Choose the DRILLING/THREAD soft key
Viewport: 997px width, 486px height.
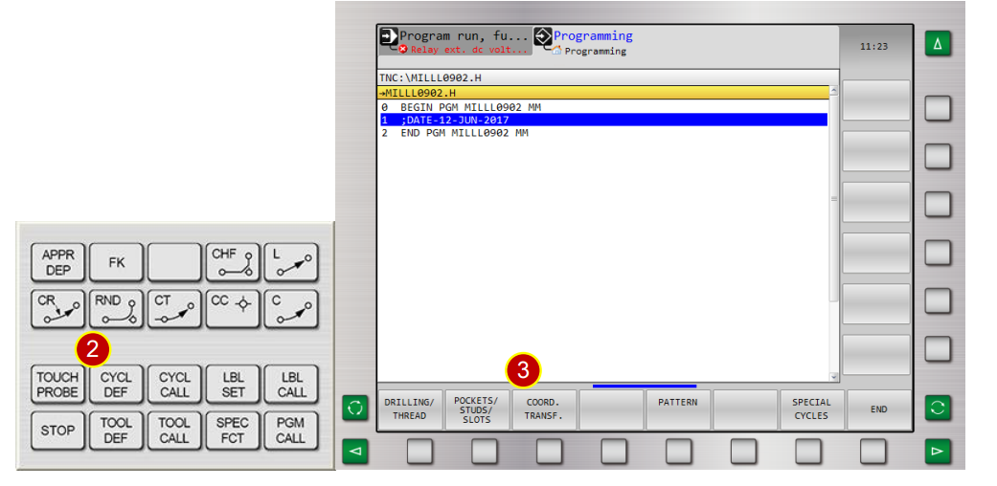pos(410,409)
